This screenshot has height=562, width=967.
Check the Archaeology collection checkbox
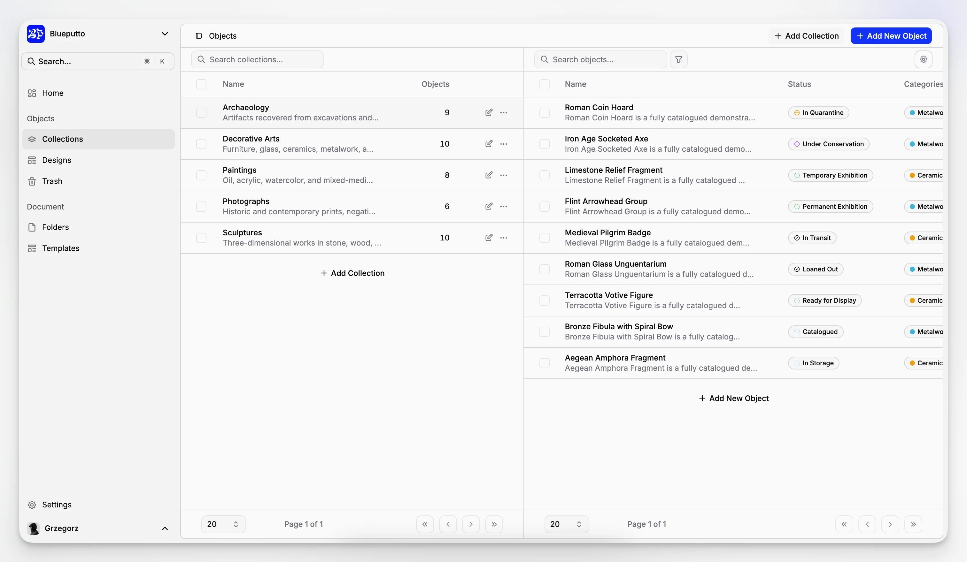click(x=201, y=112)
